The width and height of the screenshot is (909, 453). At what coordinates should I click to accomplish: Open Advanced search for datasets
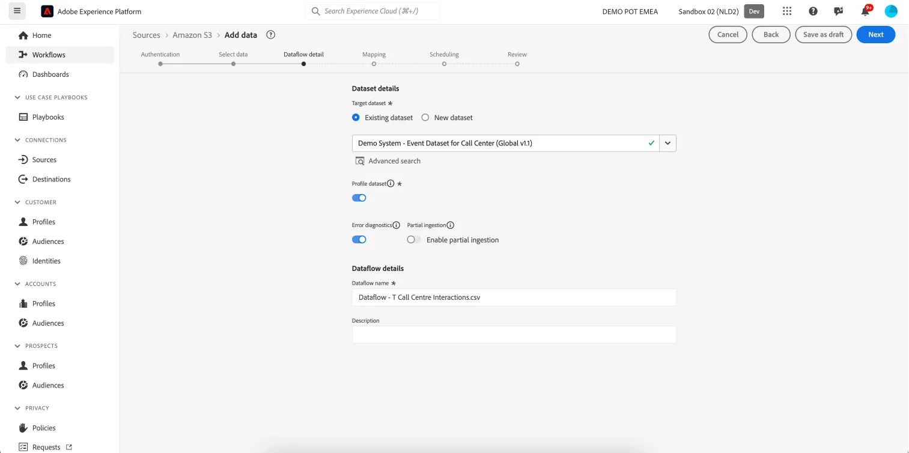388,161
